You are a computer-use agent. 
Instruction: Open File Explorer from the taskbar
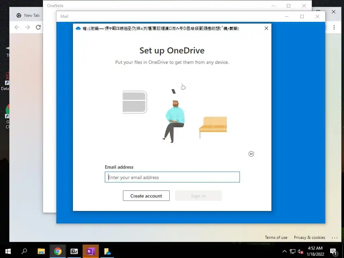click(41, 251)
